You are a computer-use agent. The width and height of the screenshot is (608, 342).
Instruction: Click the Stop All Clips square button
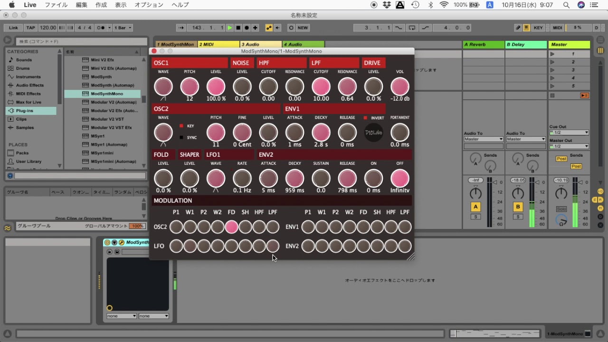552,95
